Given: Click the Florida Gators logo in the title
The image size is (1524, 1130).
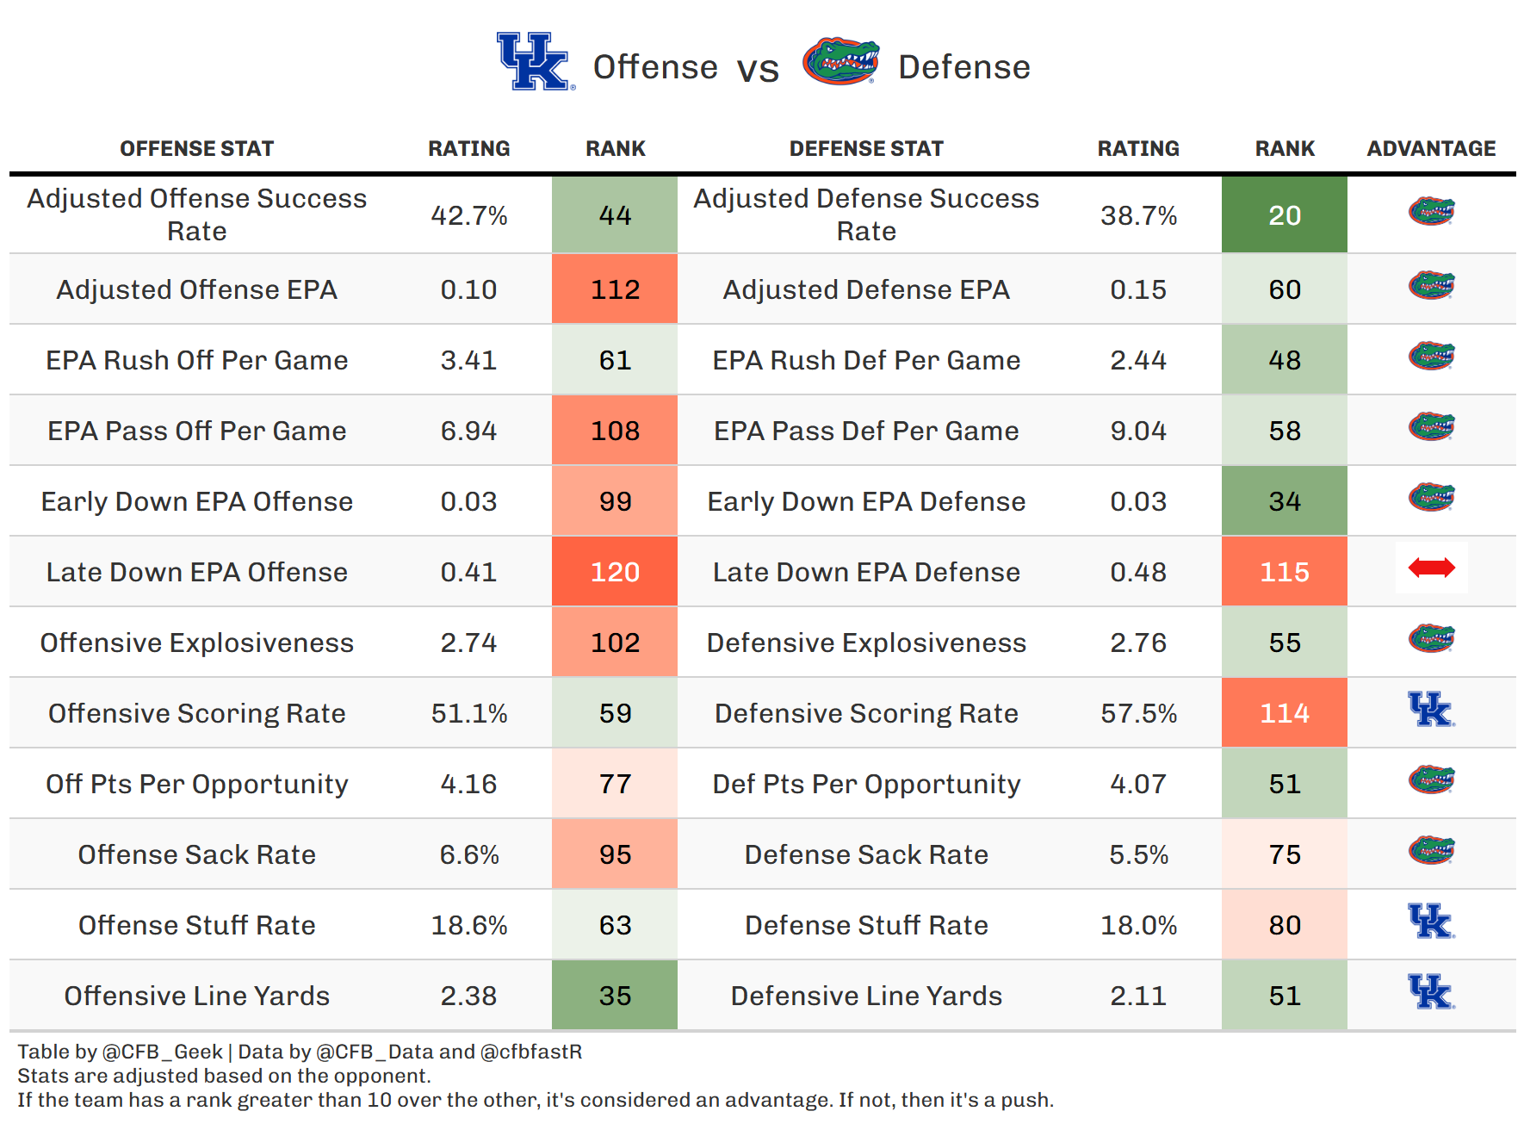Looking at the screenshot, I should click(x=840, y=62).
